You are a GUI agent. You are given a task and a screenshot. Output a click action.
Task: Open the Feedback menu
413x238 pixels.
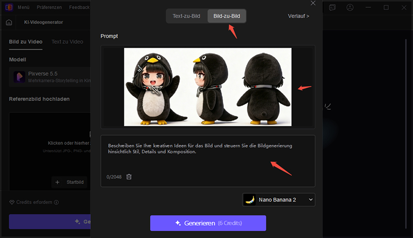pos(80,7)
